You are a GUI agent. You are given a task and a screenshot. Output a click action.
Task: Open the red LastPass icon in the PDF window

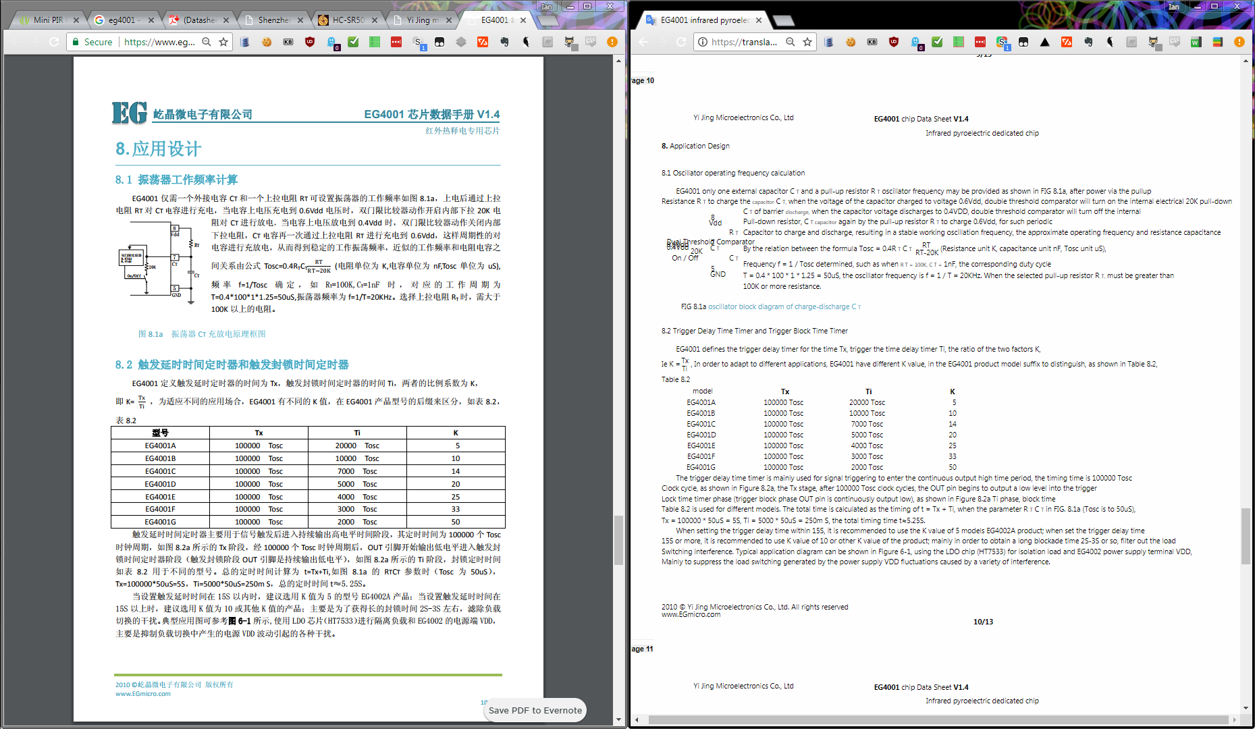coord(396,42)
